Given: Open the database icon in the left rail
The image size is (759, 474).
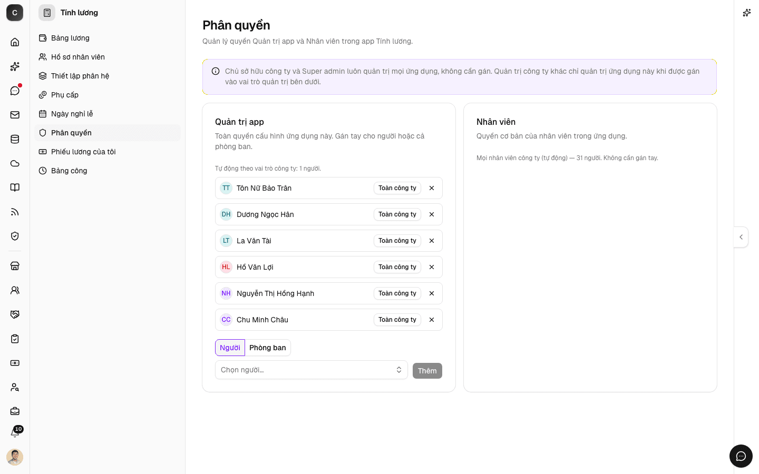Looking at the screenshot, I should (x=15, y=139).
